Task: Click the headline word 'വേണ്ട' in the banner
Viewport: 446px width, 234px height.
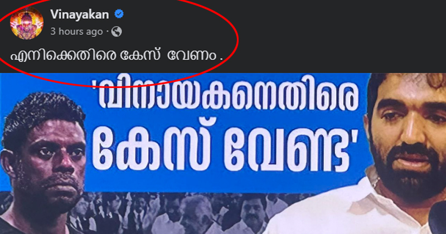Action: (x=291, y=150)
